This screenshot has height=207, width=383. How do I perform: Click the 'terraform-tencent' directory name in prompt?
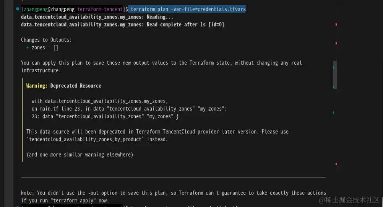pyautogui.click(x=100, y=9)
